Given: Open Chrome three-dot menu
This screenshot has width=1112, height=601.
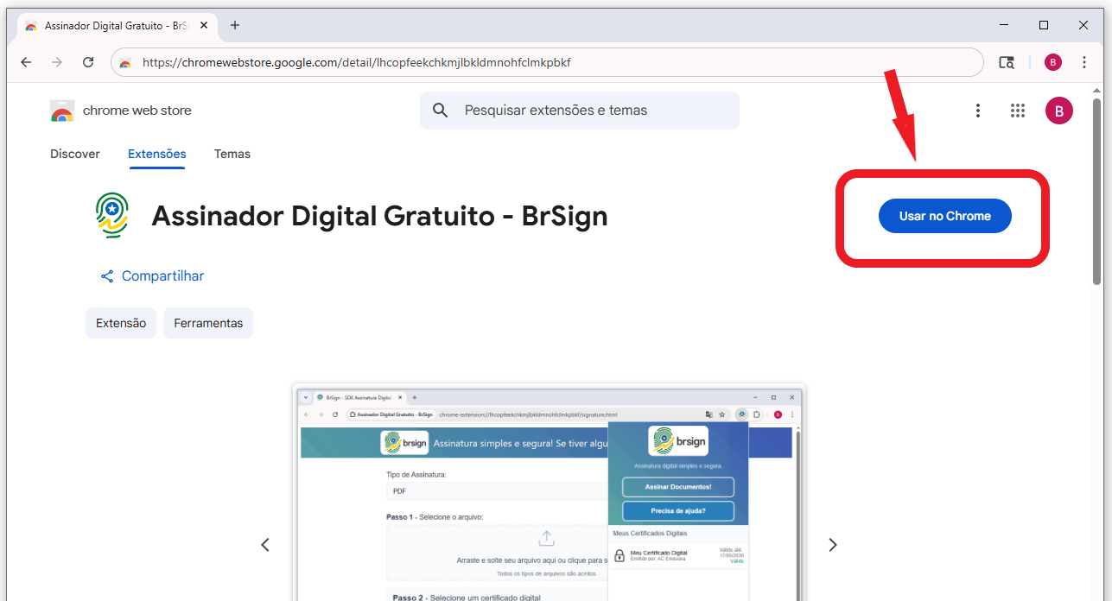Looking at the screenshot, I should 1084,62.
